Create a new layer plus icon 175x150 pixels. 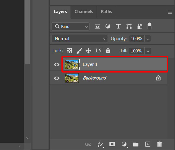coord(148,144)
